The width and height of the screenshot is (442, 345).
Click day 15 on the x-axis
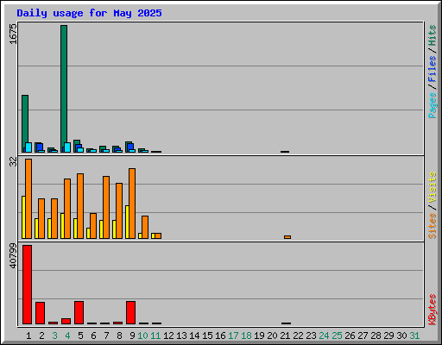tap(207, 336)
